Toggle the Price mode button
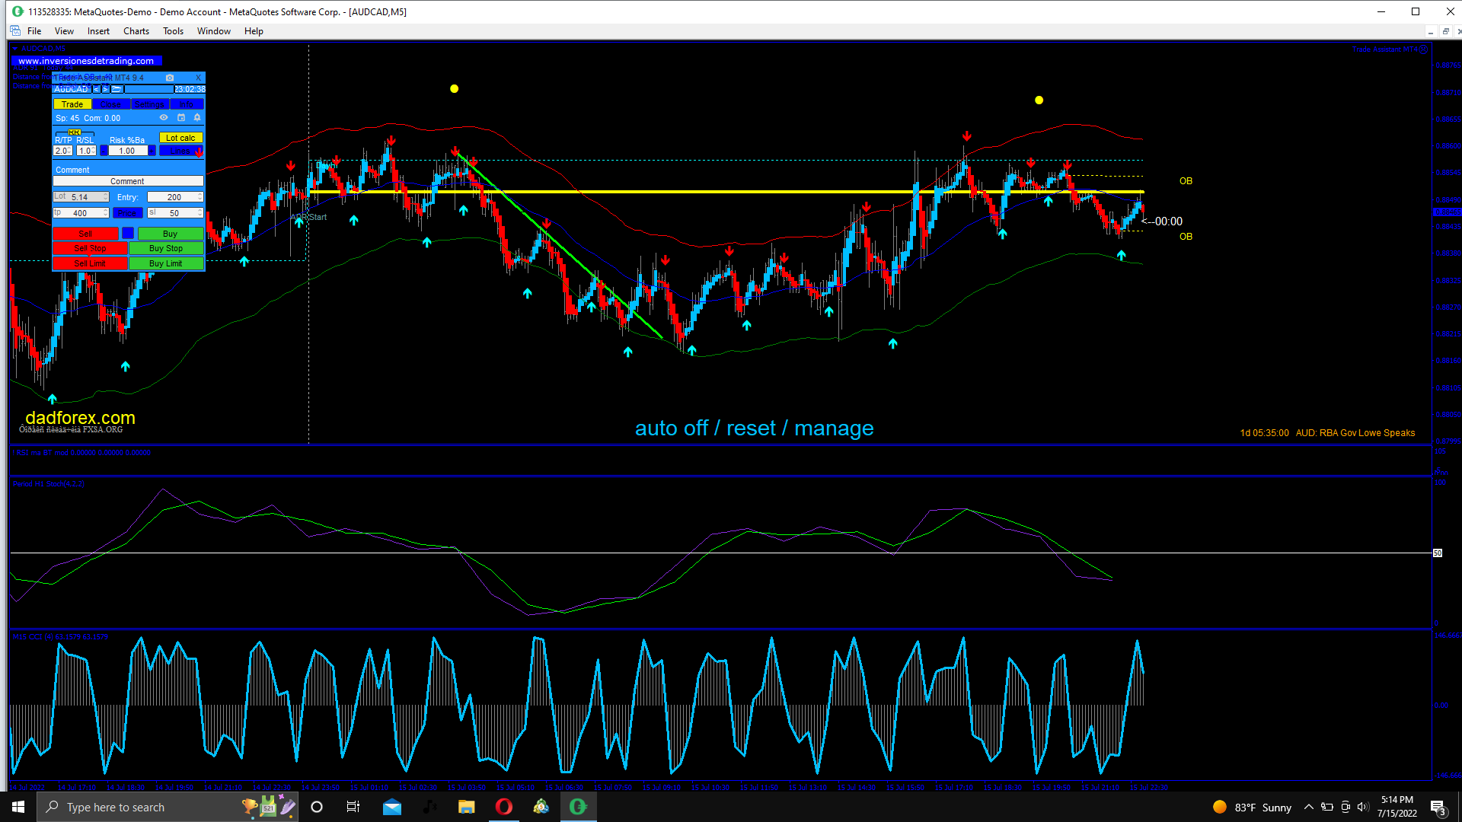Viewport: 1462px width, 822px height. coord(128,213)
